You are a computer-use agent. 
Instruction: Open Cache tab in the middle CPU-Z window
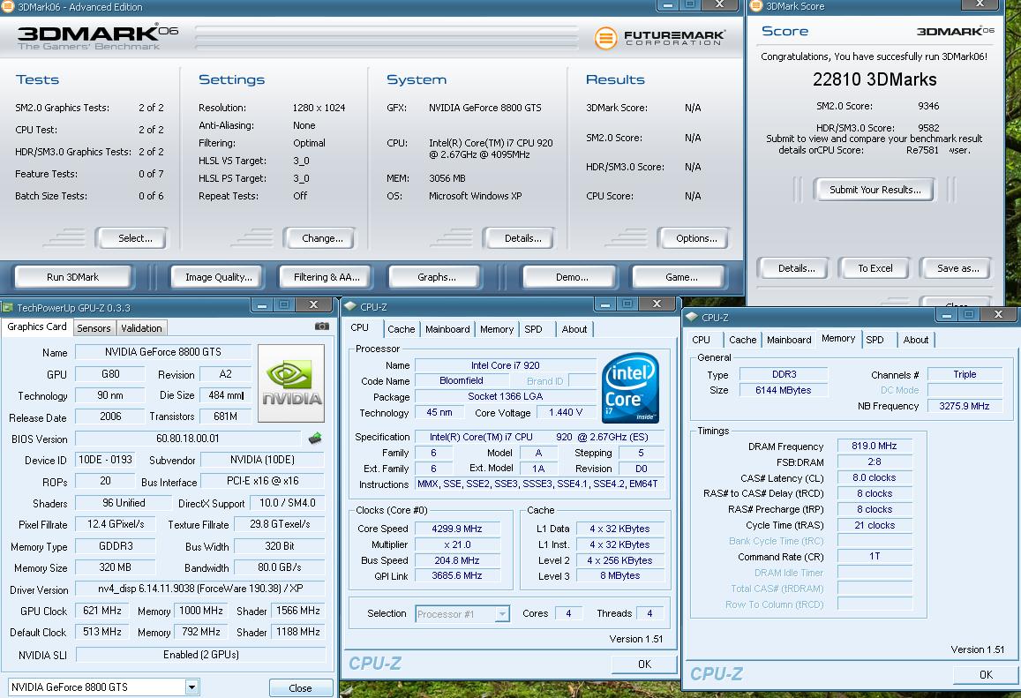tap(402, 329)
